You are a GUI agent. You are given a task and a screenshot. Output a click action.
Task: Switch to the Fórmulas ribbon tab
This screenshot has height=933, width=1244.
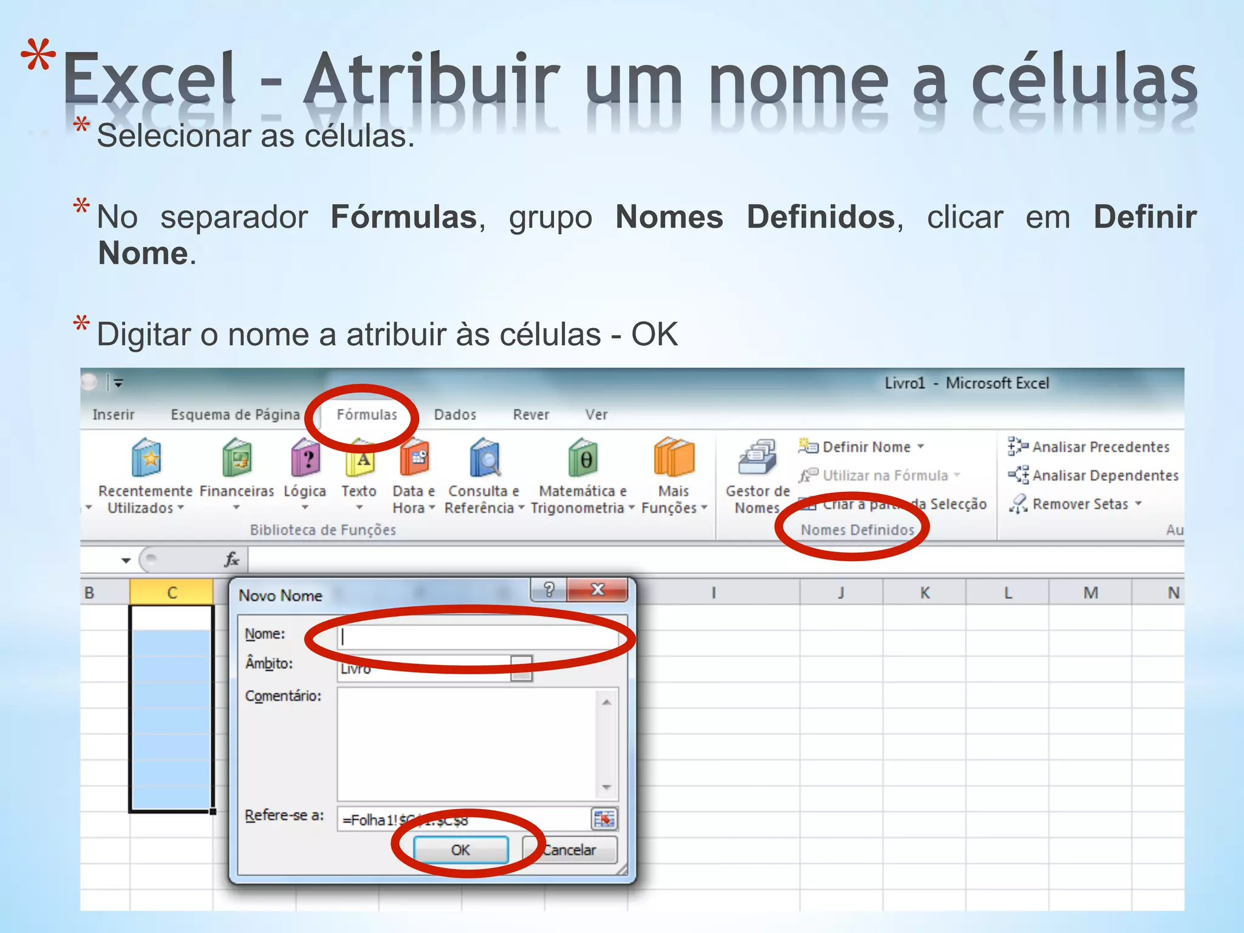click(x=367, y=414)
